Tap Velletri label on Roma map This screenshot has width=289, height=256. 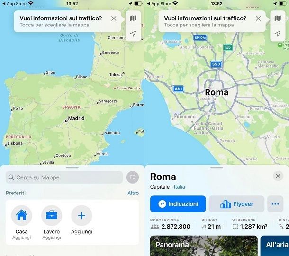tap(273, 137)
